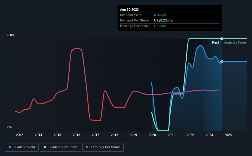Toggle the Earnings Per Share legend button
The width and height of the screenshot is (252, 156).
[x=103, y=147]
